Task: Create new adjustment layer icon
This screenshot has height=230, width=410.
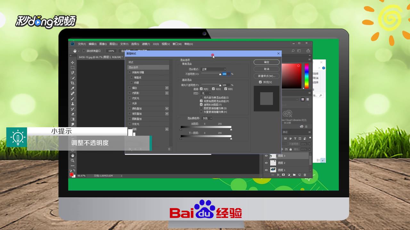Action: 289,175
